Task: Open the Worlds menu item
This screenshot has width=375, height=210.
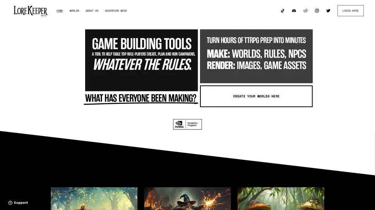Action: point(74,11)
